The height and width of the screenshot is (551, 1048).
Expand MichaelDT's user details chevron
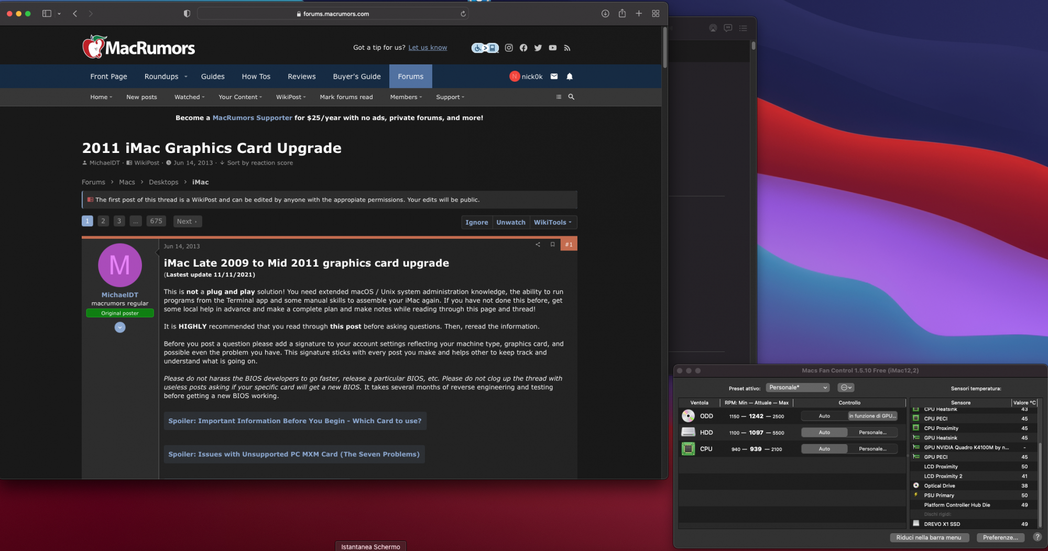click(120, 327)
